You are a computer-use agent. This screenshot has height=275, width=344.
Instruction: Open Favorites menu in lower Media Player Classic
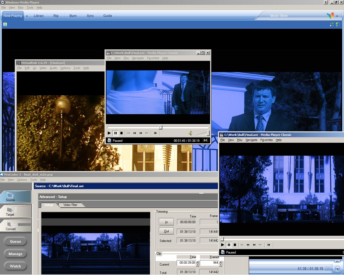coord(266,140)
